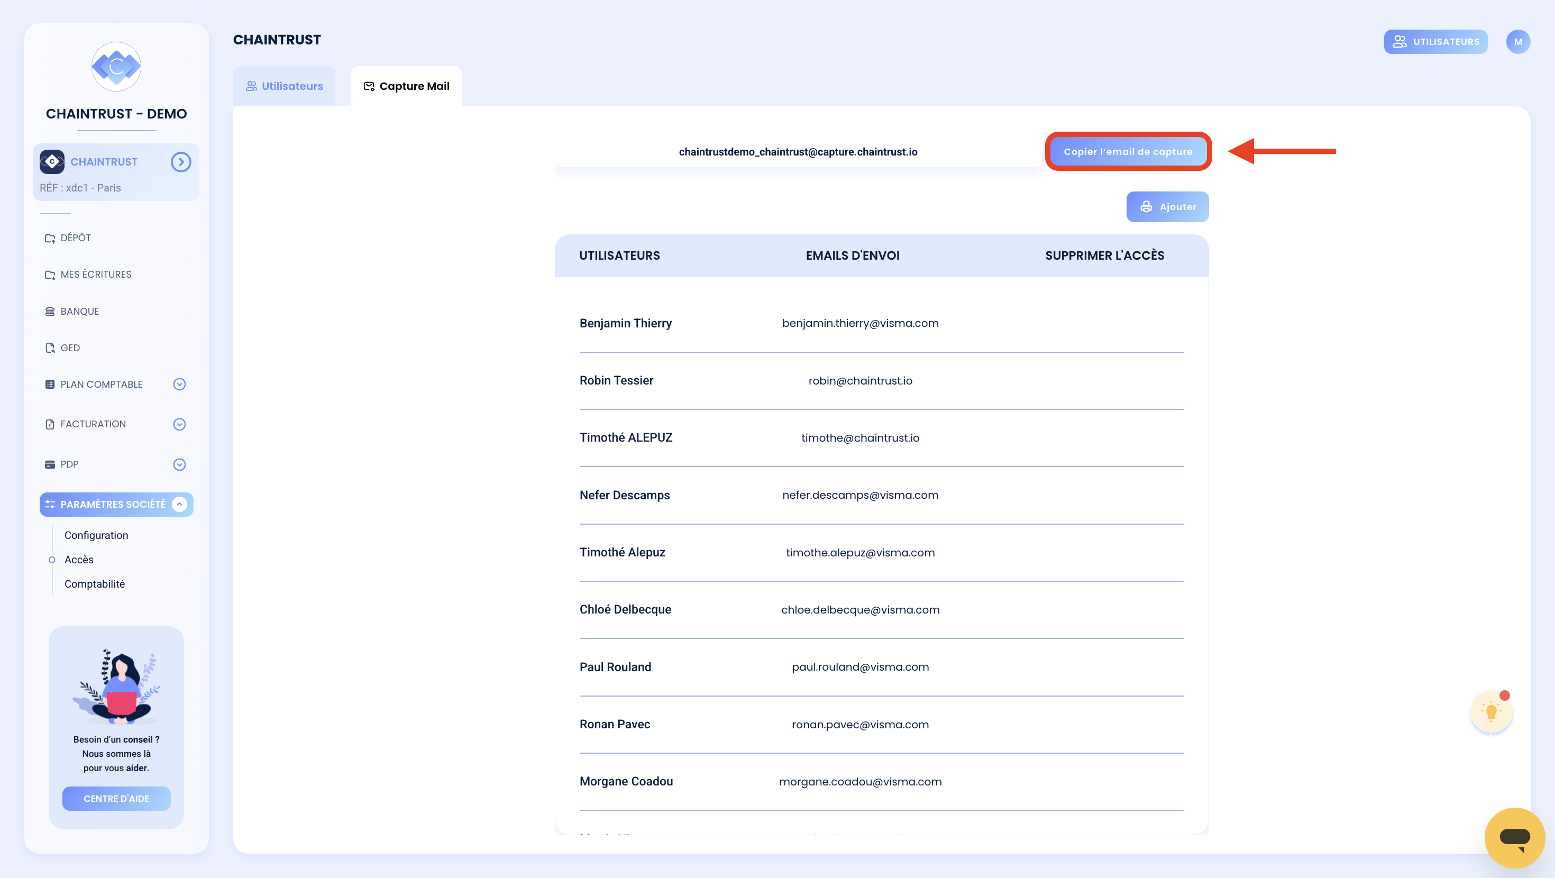This screenshot has width=1555, height=878.
Task: Click the Benjamin Thierry user name
Action: [x=625, y=323]
